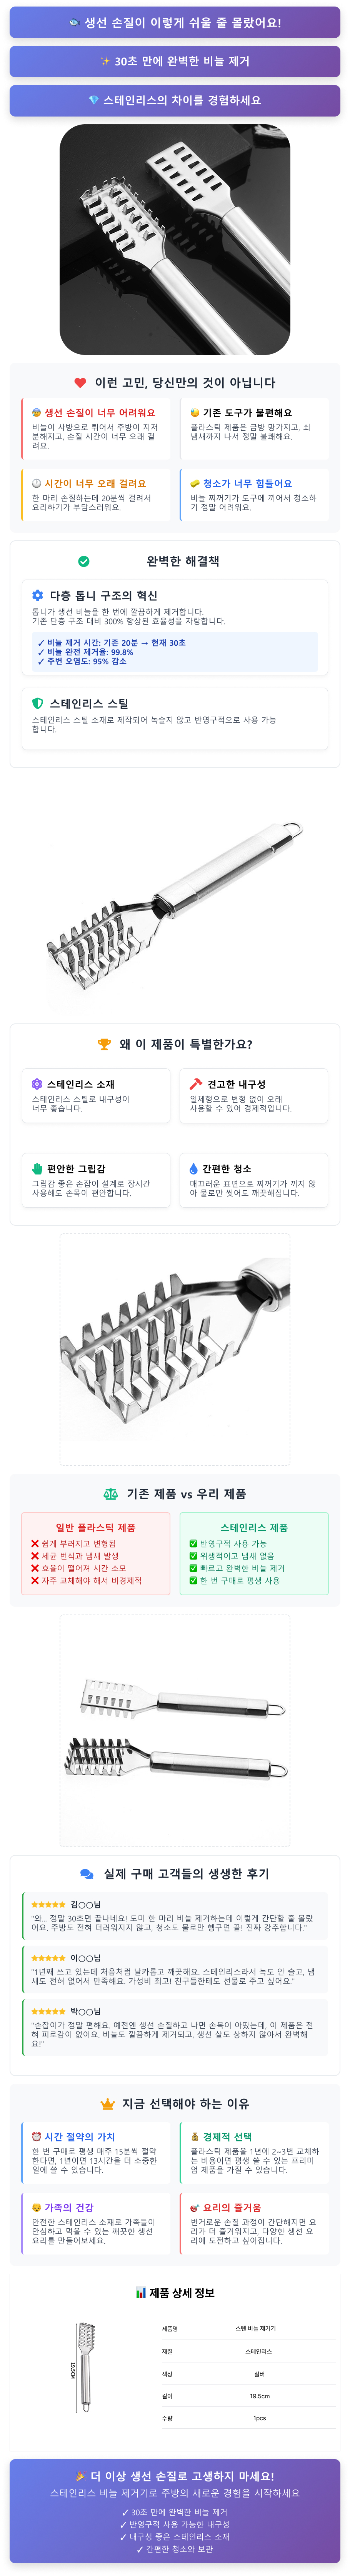The width and height of the screenshot is (350, 2576).
Task: Click the green hand icon beside 편안한 그립감
Action: (x=37, y=1168)
